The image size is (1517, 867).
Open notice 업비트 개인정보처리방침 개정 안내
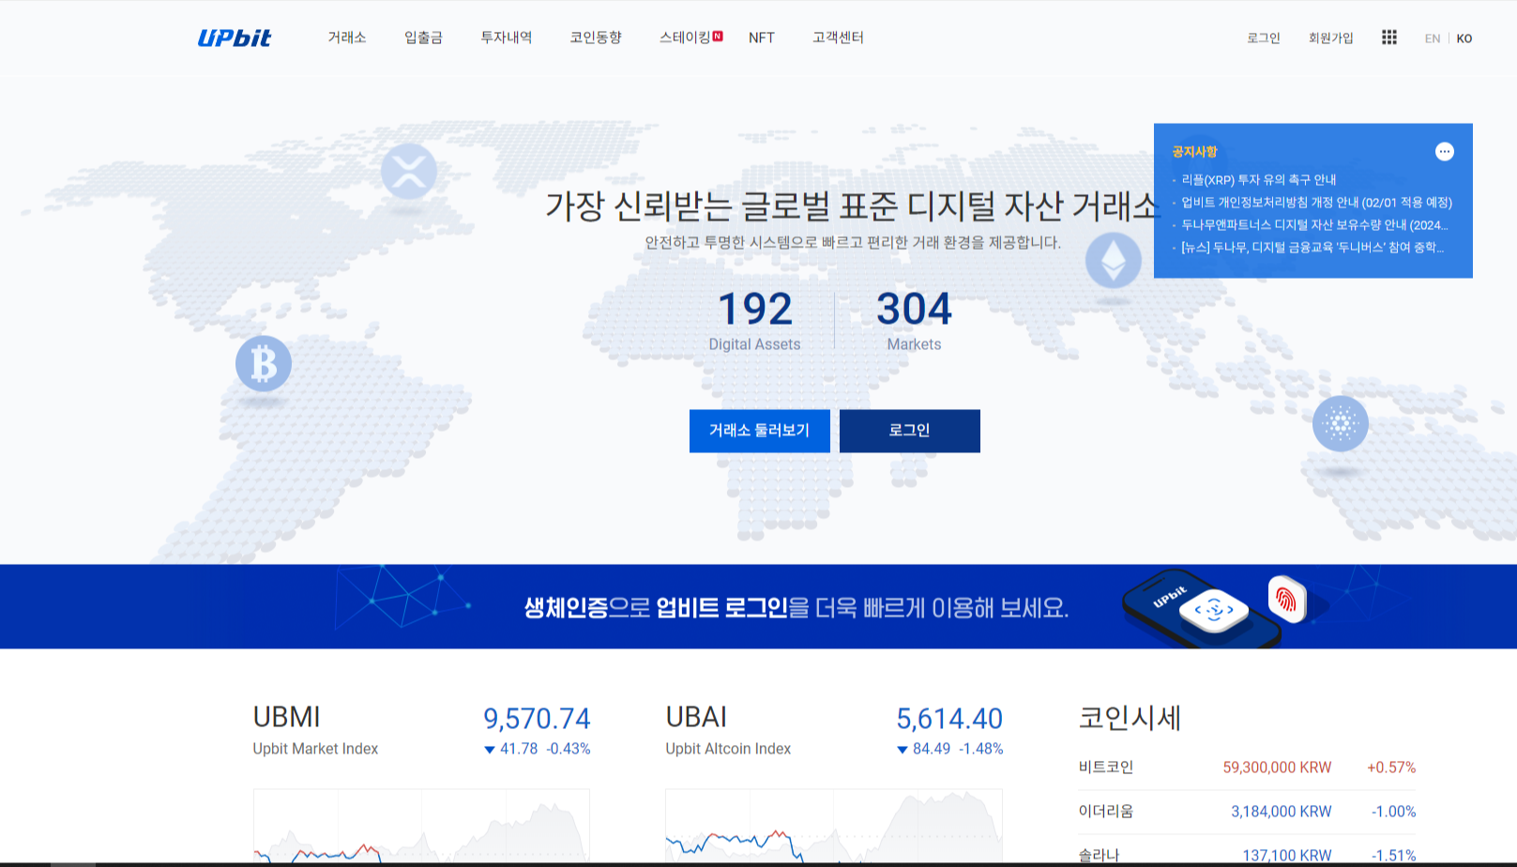tap(1316, 203)
